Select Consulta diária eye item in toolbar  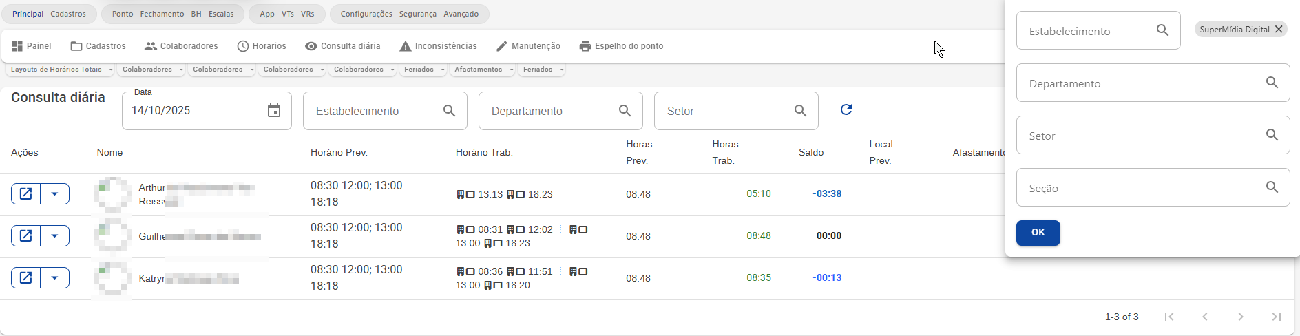pos(343,46)
